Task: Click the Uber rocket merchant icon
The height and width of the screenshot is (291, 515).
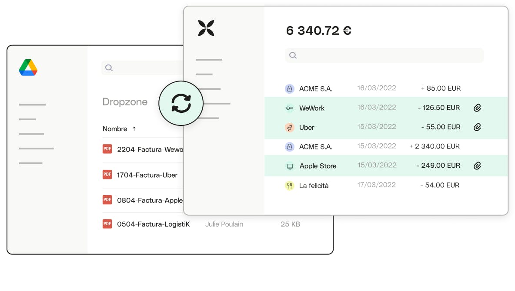Action: tap(290, 127)
